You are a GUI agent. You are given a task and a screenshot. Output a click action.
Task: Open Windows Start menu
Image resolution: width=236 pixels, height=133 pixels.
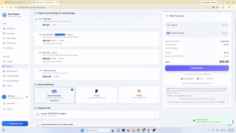tap(82, 130)
